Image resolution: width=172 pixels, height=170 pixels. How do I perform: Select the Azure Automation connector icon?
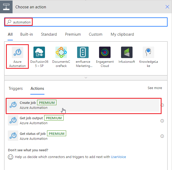pos(18,52)
